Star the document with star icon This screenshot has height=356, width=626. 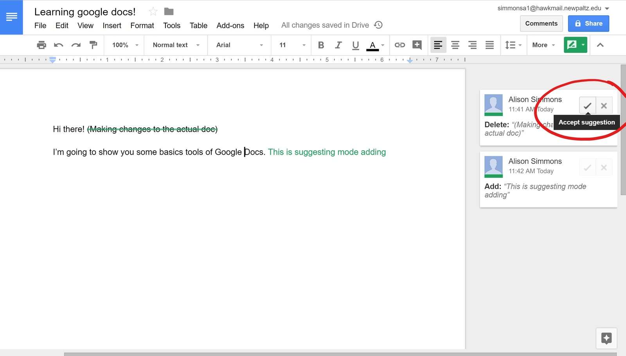tap(153, 12)
